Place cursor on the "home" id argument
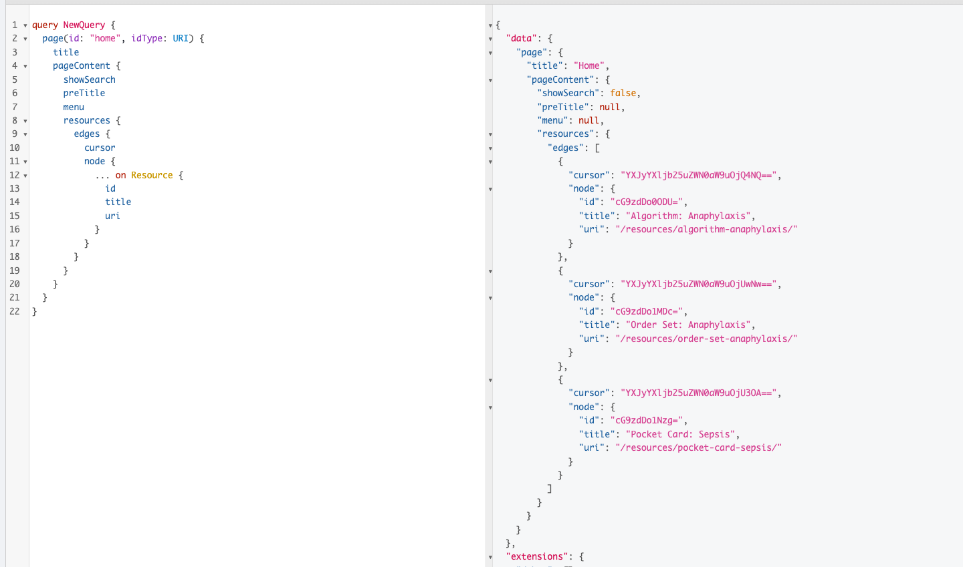This screenshot has height=567, width=963. tap(105, 39)
